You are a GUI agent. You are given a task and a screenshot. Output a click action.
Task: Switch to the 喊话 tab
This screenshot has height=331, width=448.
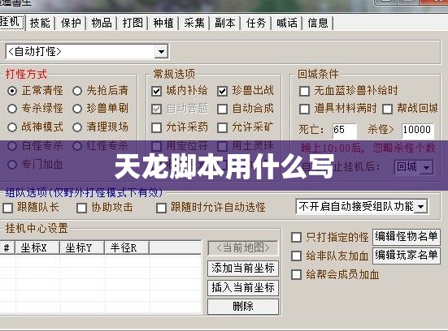(287, 23)
